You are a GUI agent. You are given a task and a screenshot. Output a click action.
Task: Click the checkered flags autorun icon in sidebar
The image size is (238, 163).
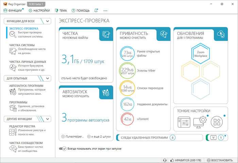click(13, 92)
